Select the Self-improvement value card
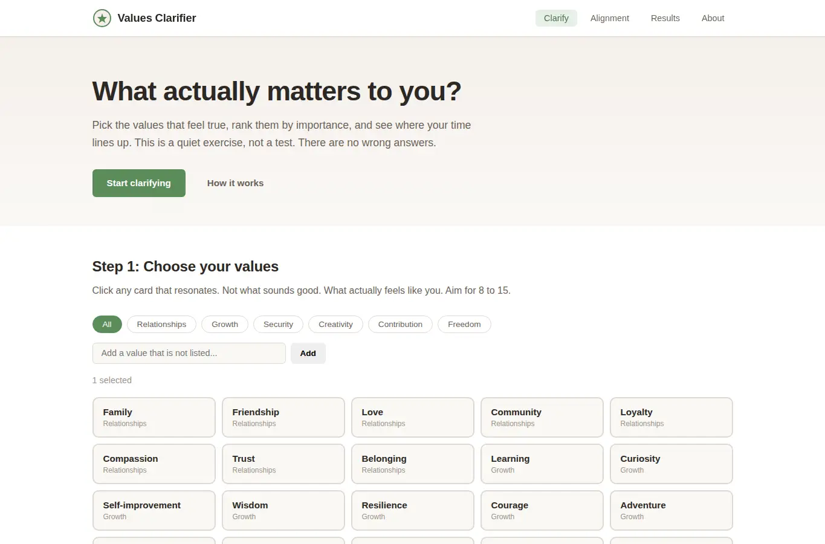The height and width of the screenshot is (544, 825). [154, 510]
